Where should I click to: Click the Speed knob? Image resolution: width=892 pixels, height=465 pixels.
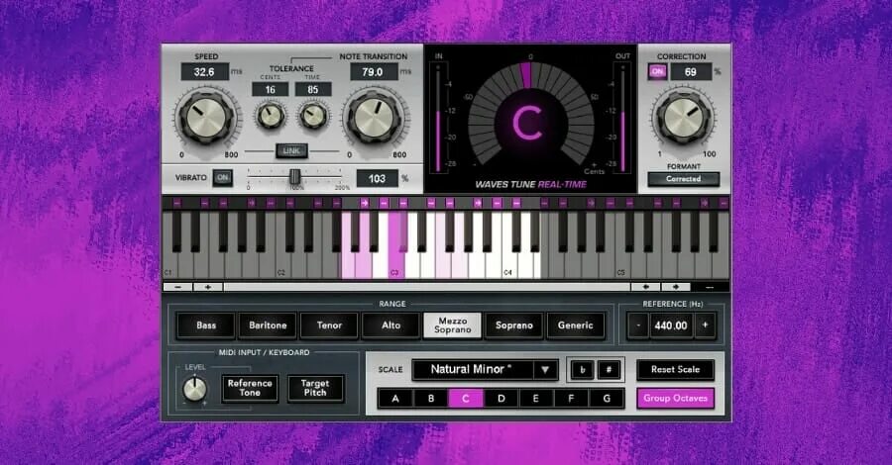click(206, 118)
